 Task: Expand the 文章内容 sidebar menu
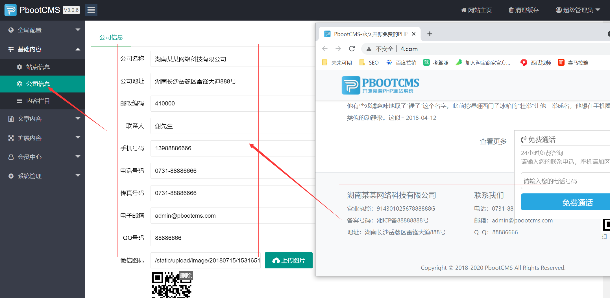click(x=42, y=119)
